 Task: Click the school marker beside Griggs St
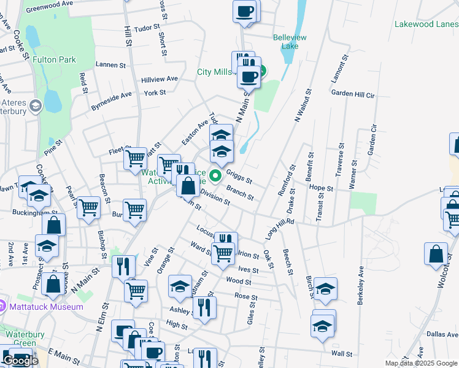click(x=222, y=152)
